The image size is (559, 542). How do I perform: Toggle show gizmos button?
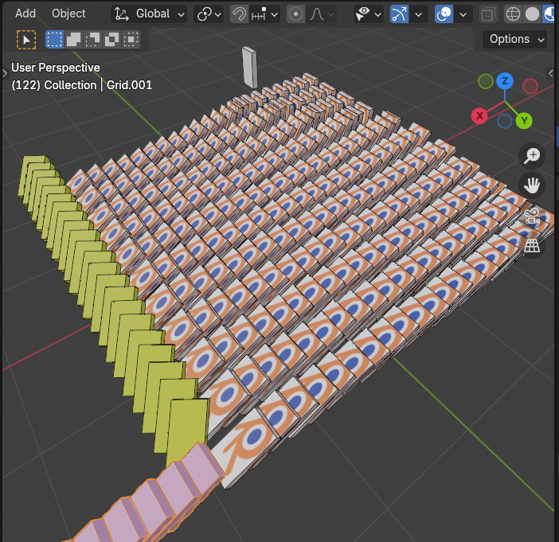click(x=399, y=14)
